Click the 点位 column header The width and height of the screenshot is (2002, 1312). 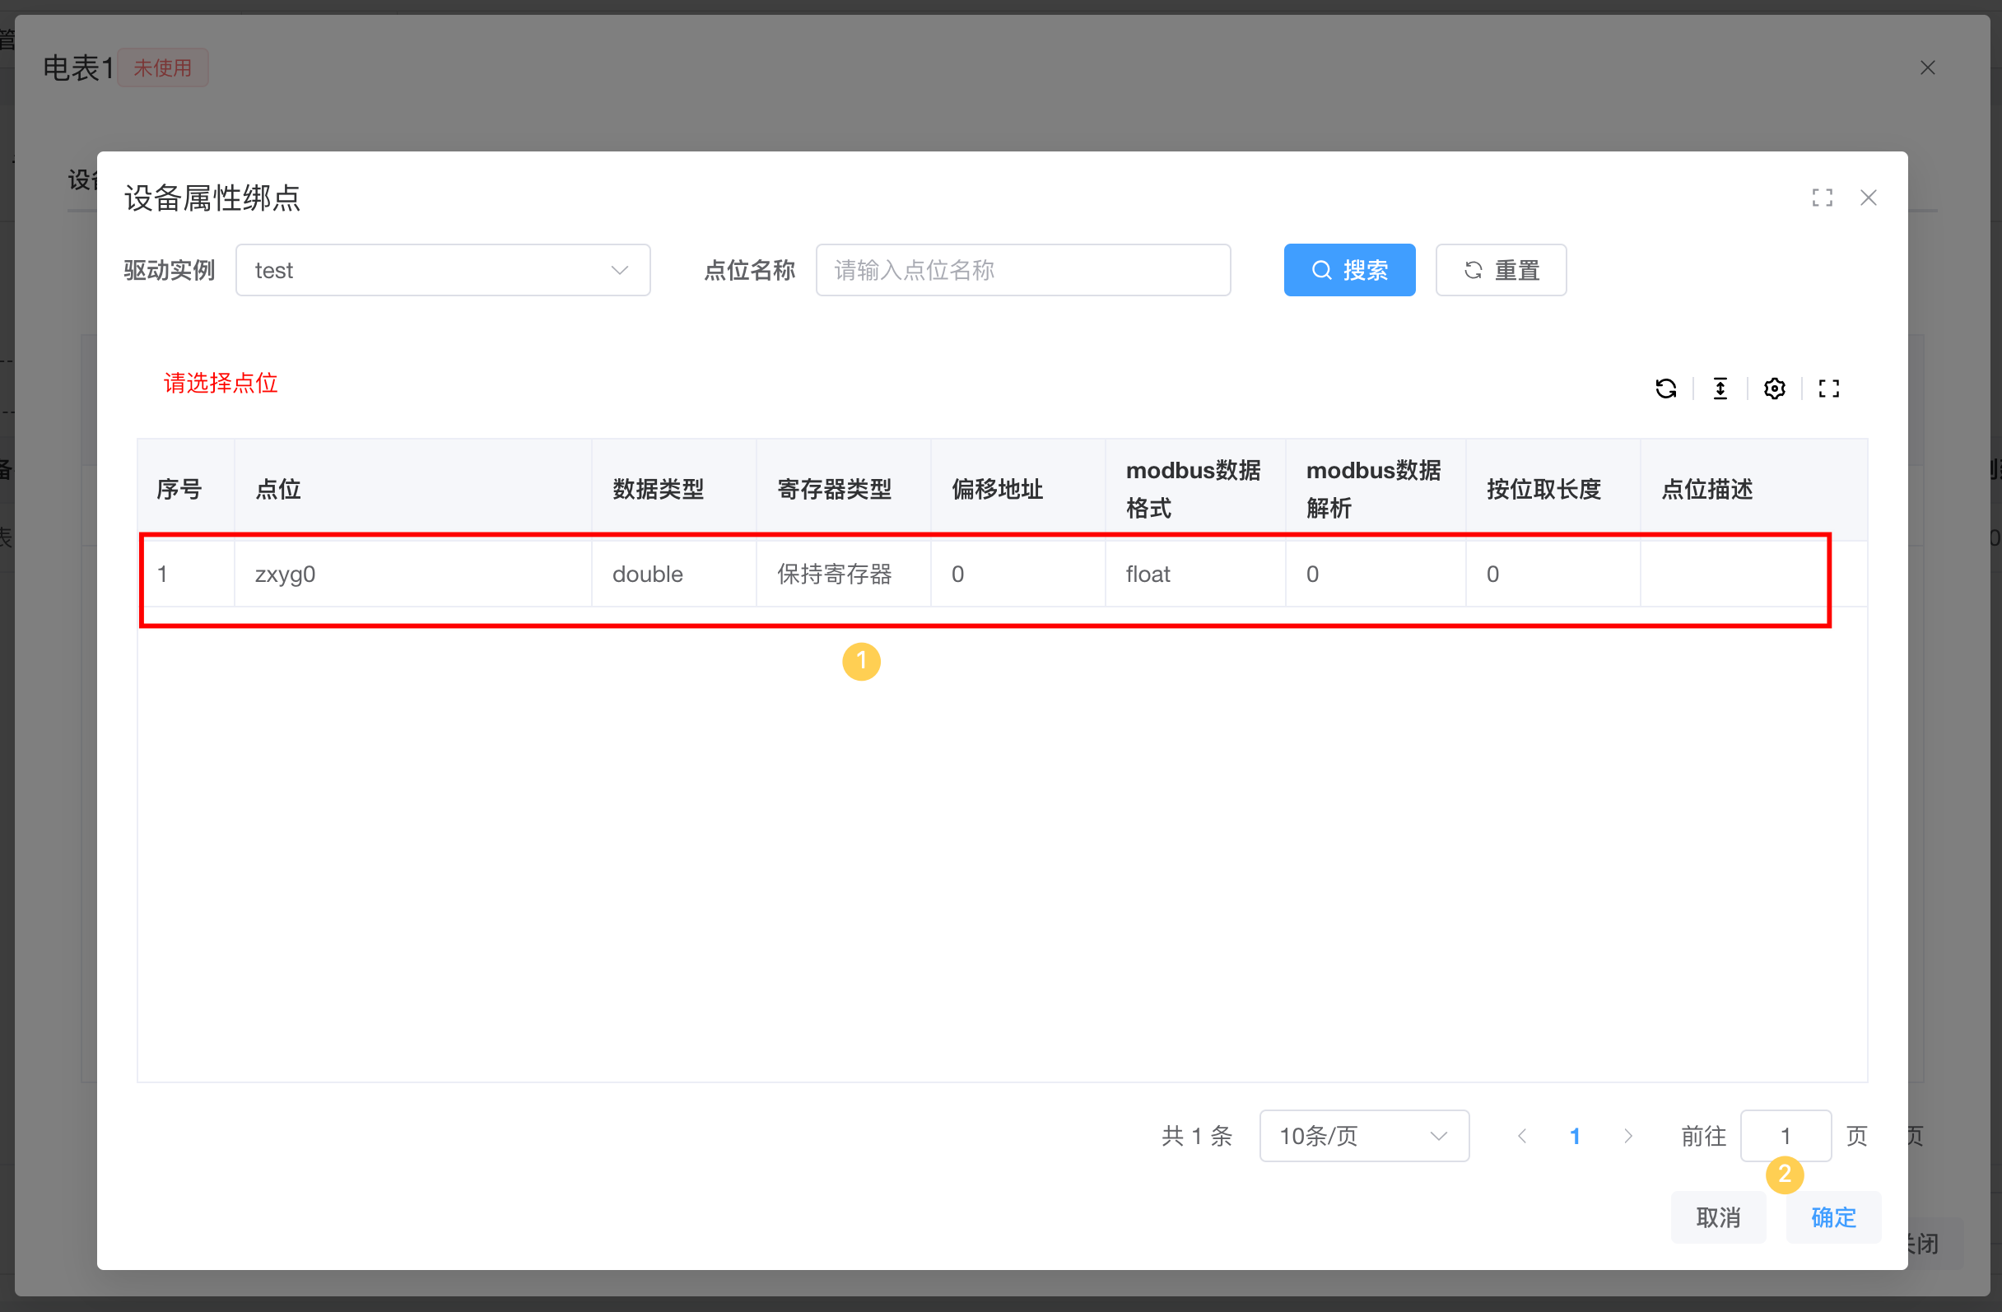coord(413,489)
